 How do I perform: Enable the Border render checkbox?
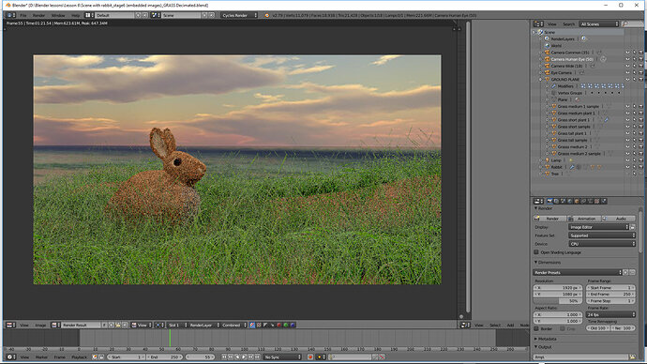click(536, 328)
